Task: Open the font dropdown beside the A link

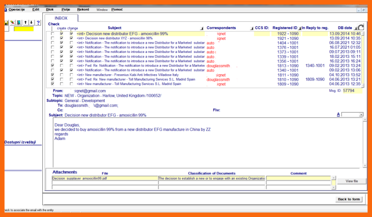Action: click(361, 115)
